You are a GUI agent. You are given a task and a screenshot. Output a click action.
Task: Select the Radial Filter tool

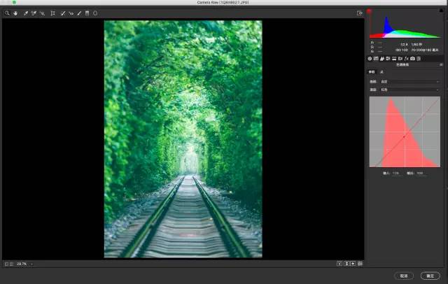95,13
